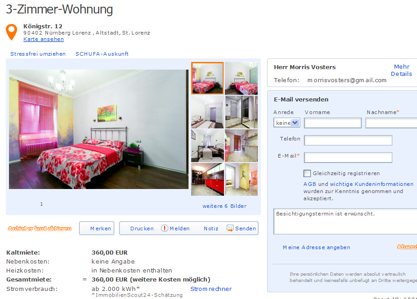Enable the Gleichzeitig registrieren checkbox

(x=307, y=173)
